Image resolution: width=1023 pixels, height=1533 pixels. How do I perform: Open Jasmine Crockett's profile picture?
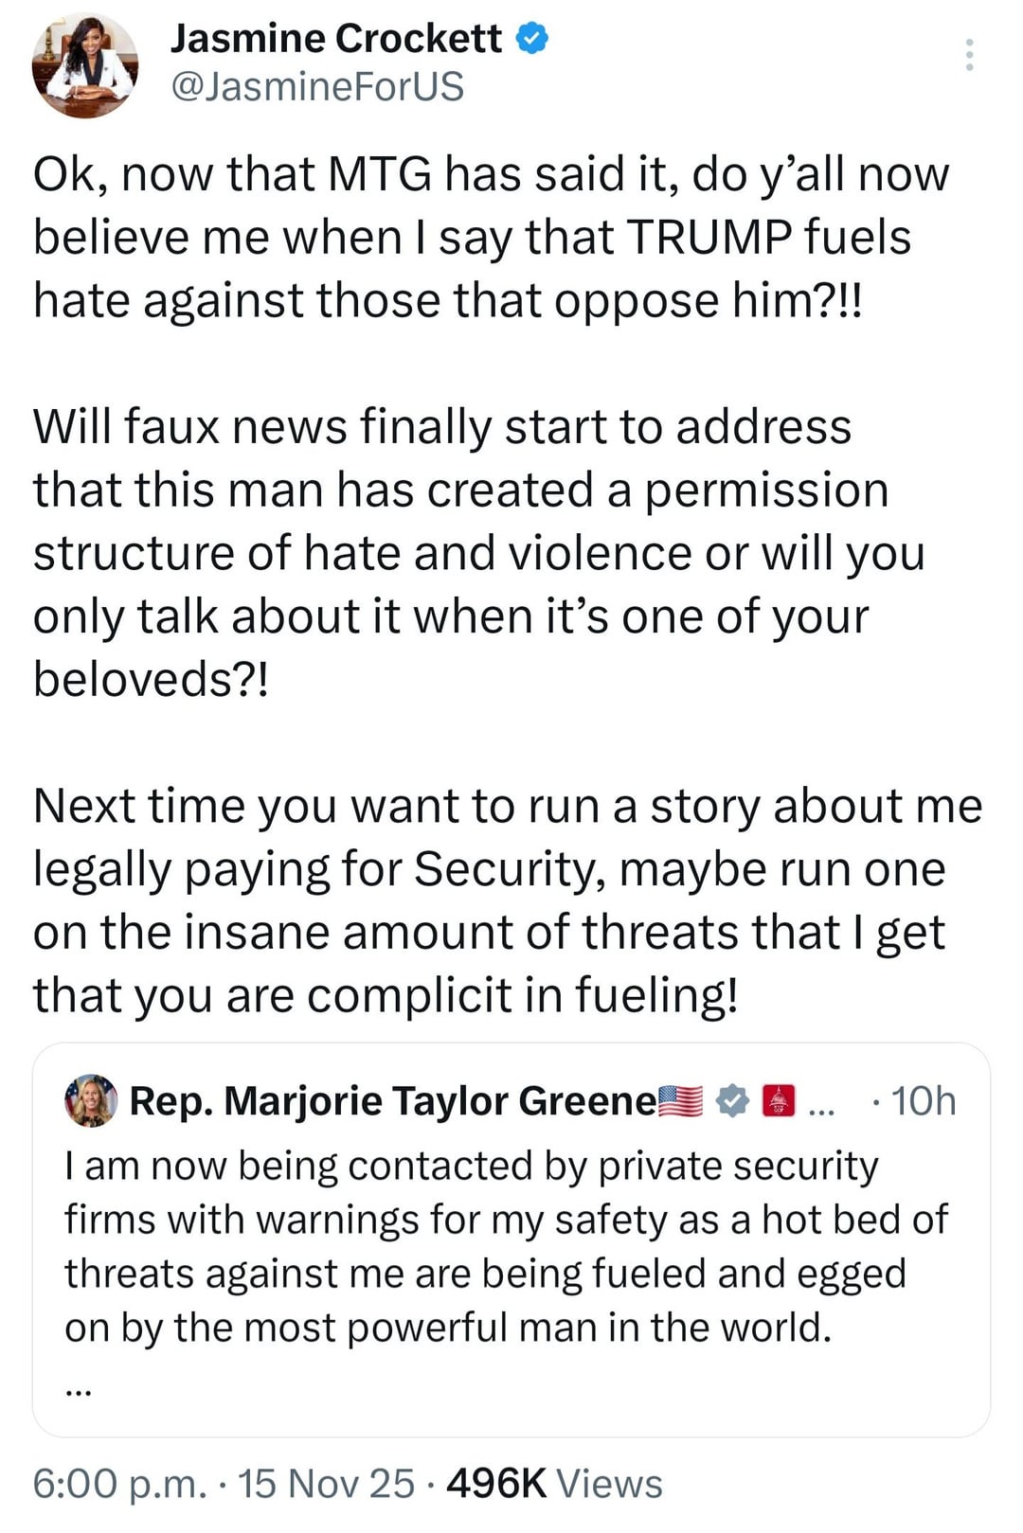84,68
